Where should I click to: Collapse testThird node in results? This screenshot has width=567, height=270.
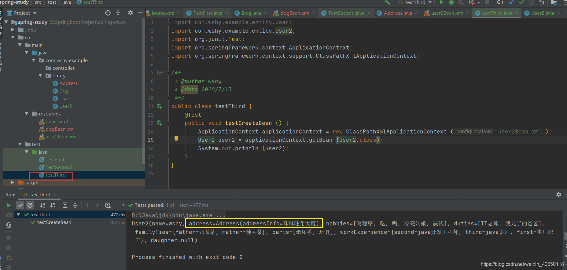tap(18, 214)
